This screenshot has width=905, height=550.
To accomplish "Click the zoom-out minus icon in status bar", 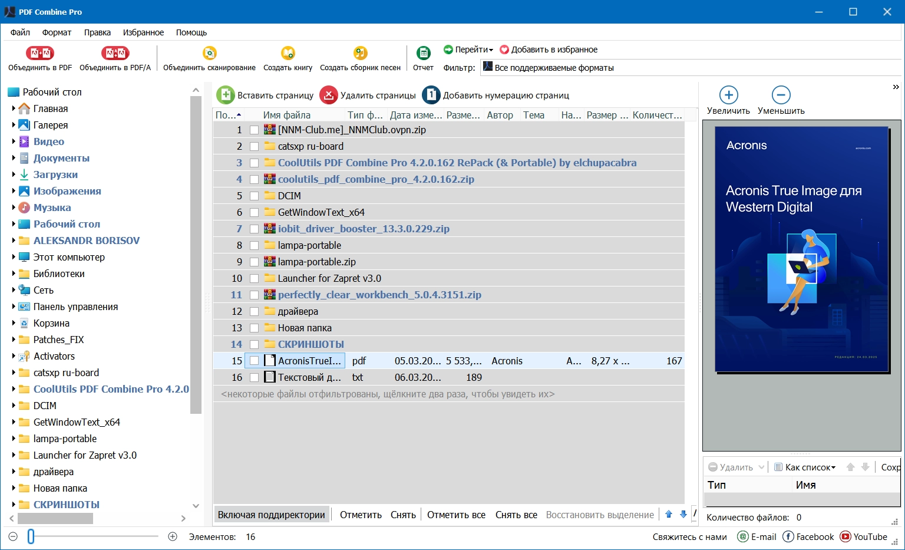I will pos(13,536).
